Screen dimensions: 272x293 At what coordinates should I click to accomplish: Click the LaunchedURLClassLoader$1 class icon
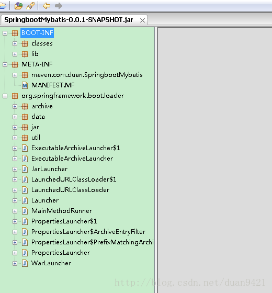(25, 179)
